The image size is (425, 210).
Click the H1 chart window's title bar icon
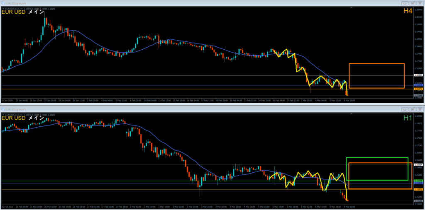[x=3, y=109]
